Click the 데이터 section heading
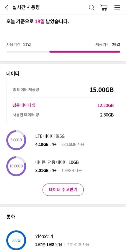The width and height of the screenshot is (126, 250). point(13,74)
